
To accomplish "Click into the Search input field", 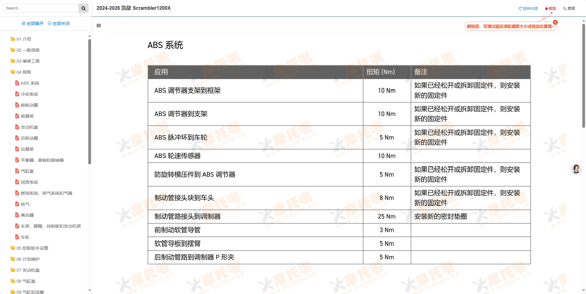I will 41,8.
